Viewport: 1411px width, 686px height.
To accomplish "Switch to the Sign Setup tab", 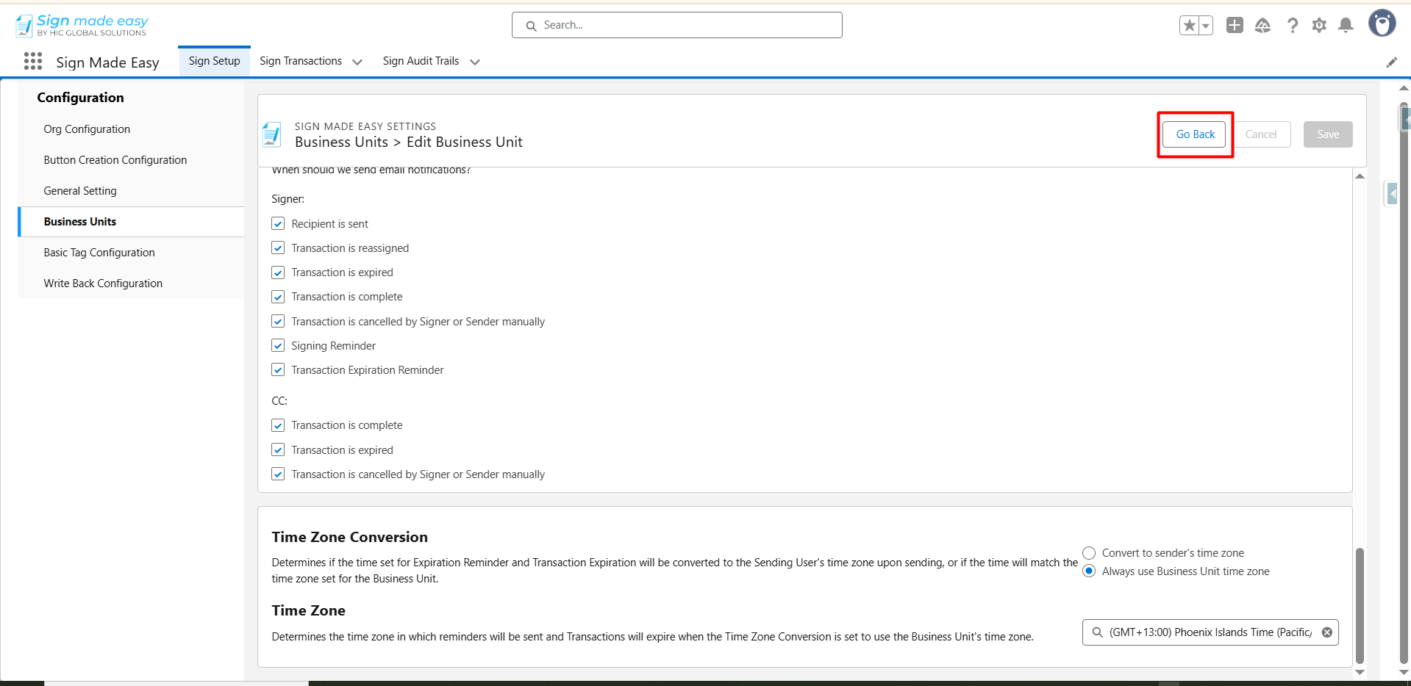I will (214, 61).
